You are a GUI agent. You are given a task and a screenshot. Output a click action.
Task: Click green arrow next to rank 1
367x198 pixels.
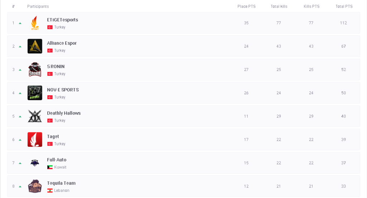(20, 23)
